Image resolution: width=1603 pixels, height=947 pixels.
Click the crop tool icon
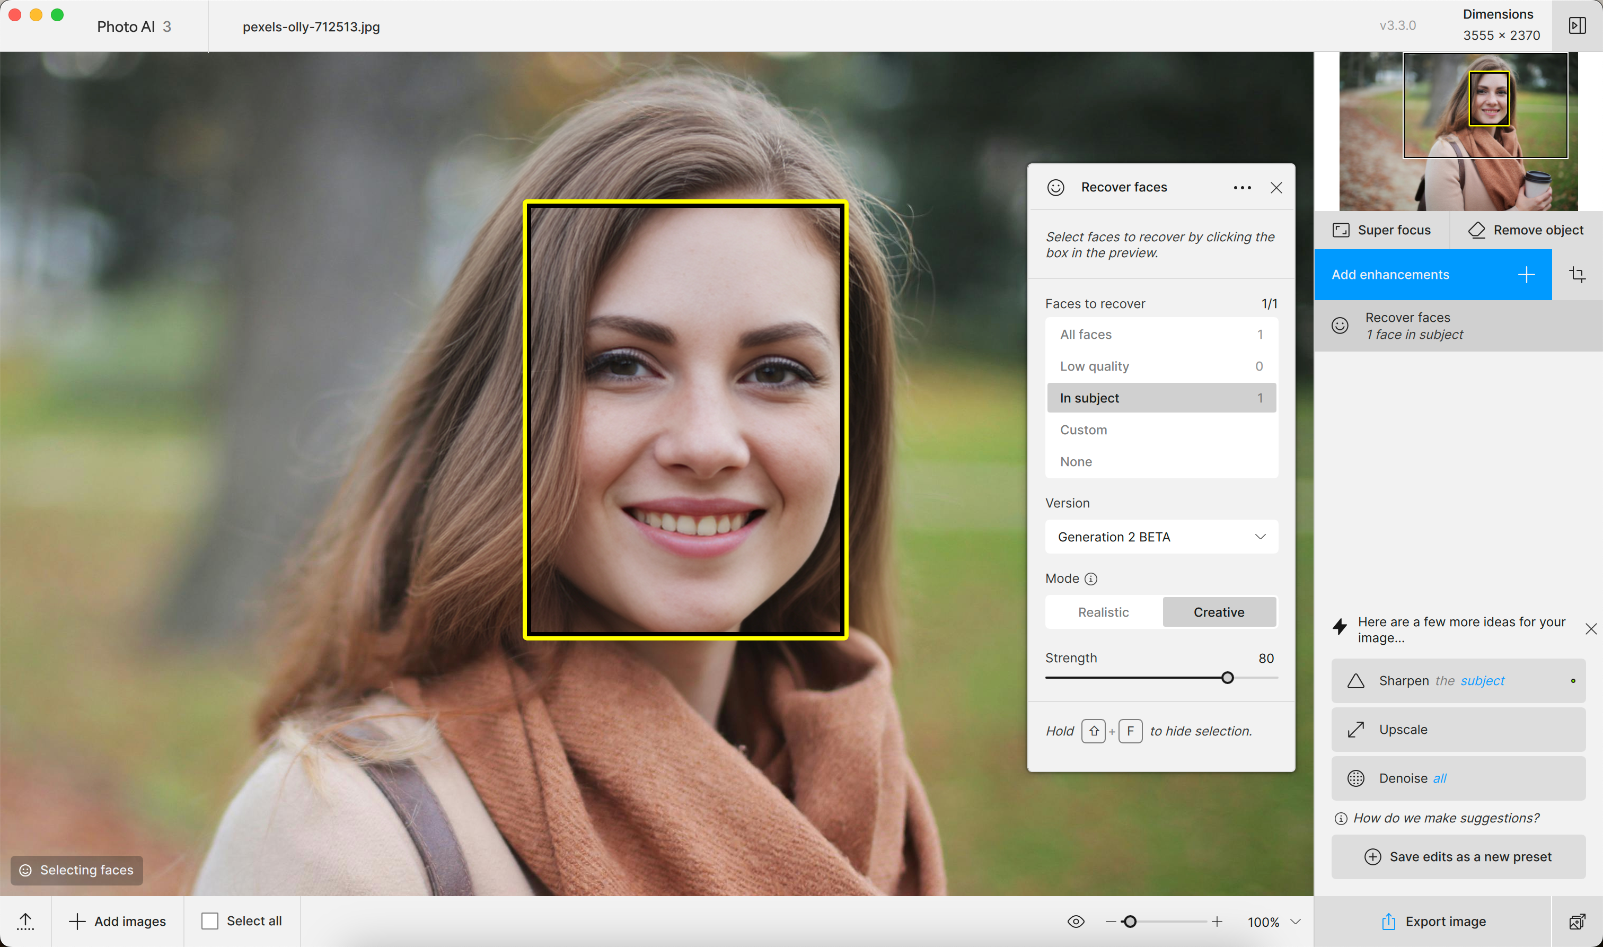[1577, 275]
